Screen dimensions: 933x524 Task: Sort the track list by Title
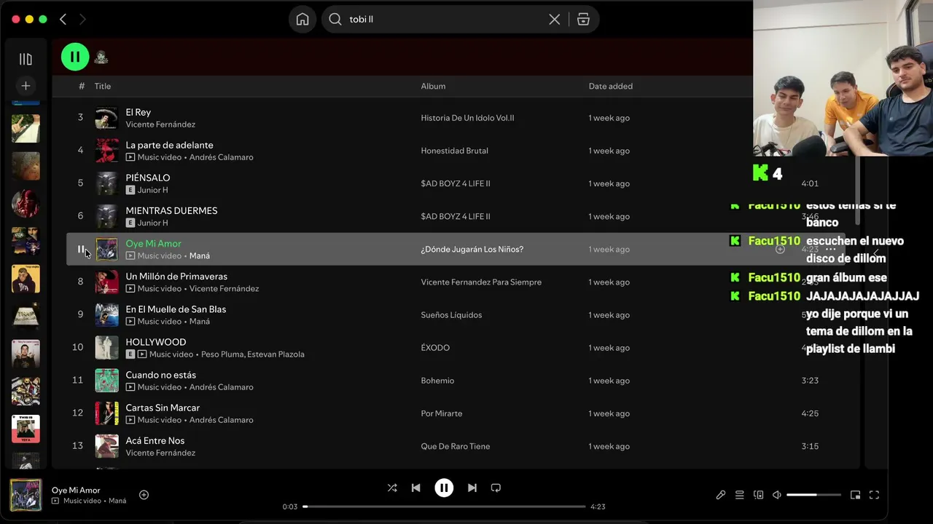coord(103,86)
